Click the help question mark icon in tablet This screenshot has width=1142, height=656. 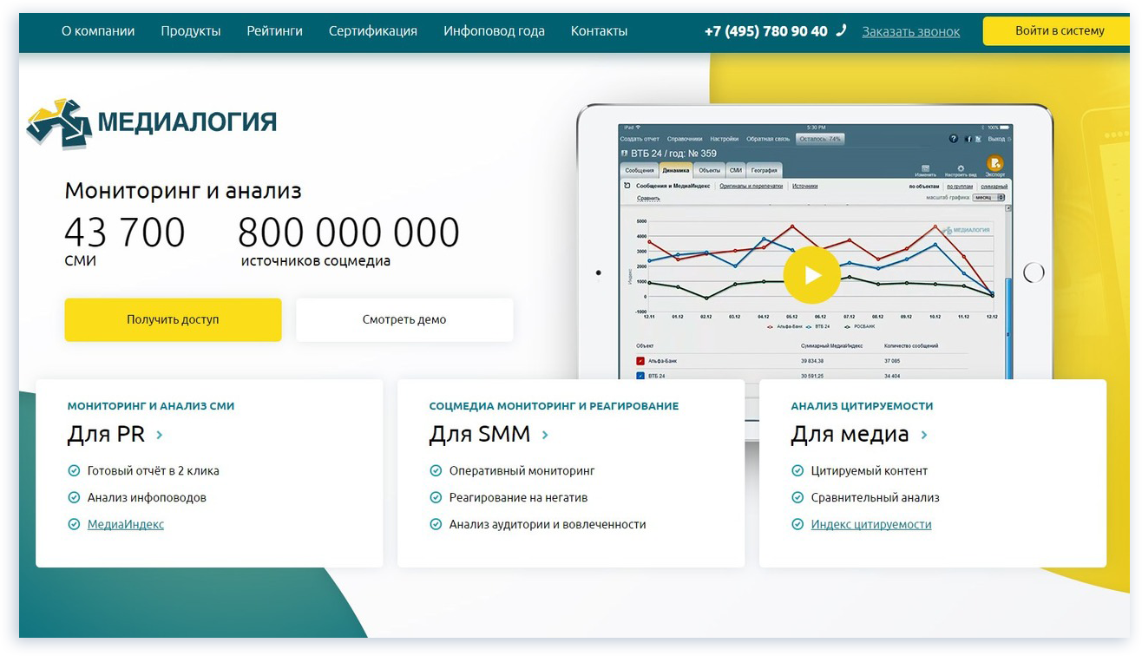tap(954, 139)
